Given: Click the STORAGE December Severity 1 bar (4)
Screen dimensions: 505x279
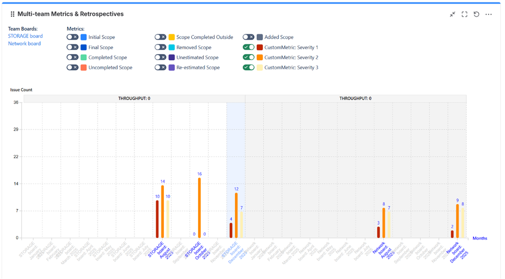Looking at the screenshot, I should (x=231, y=230).
